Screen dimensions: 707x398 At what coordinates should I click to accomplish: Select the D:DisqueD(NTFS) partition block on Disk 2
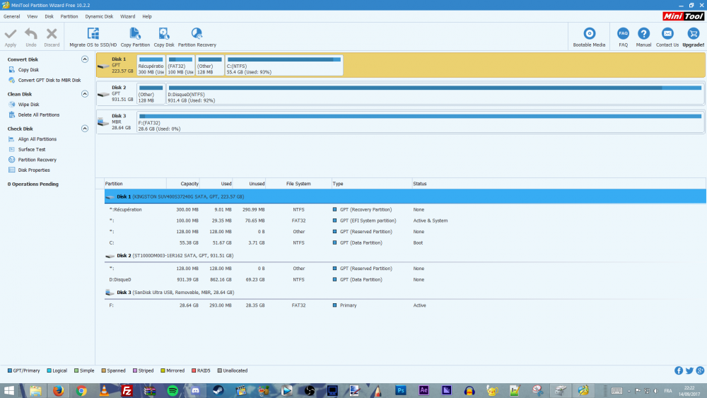tap(435, 94)
